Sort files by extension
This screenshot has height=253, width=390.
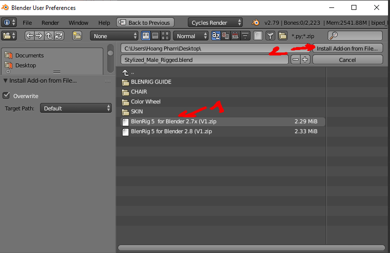[x=225, y=36]
